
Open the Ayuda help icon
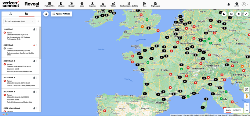point(237,5)
